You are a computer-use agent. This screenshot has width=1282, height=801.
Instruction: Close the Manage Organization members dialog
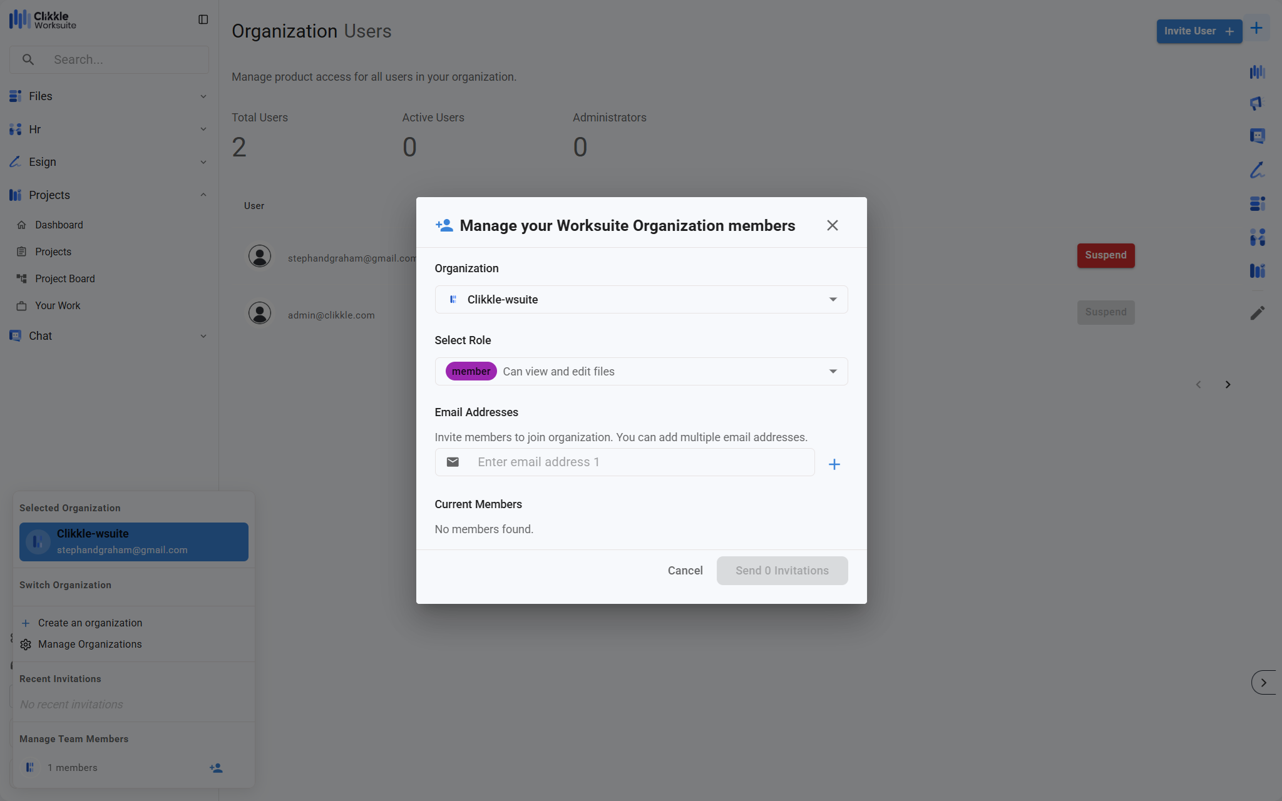(832, 225)
